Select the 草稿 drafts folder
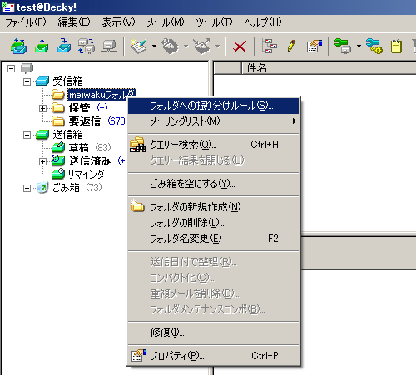The image size is (416, 375). [x=79, y=148]
